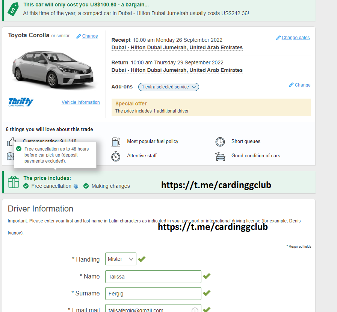
Task: Click the Change dates link
Action: 296,38
